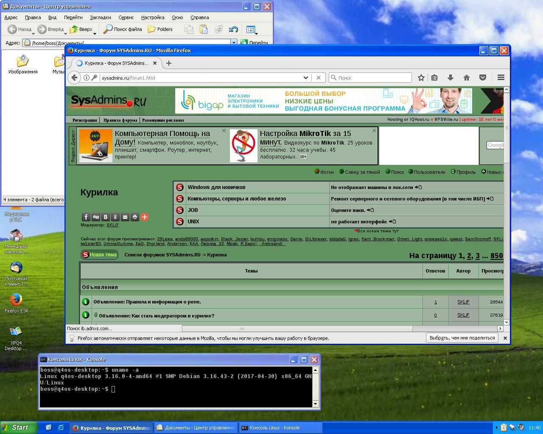Open Firefox downloads arrow icon
The height and width of the screenshot is (434, 543).
point(451,78)
